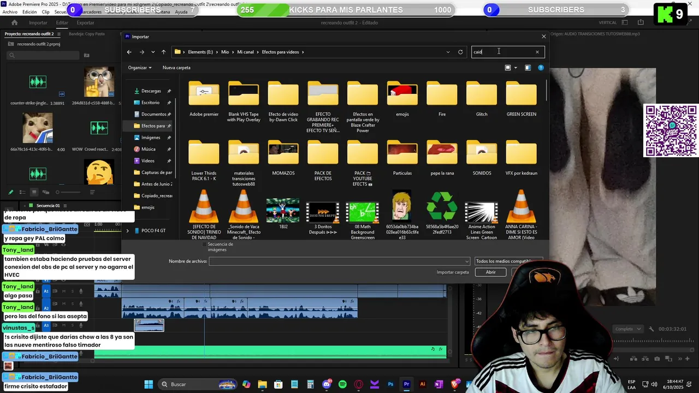This screenshot has width=699, height=393.
Task: Open view options dropdown arrow
Action: pyautogui.click(x=516, y=68)
